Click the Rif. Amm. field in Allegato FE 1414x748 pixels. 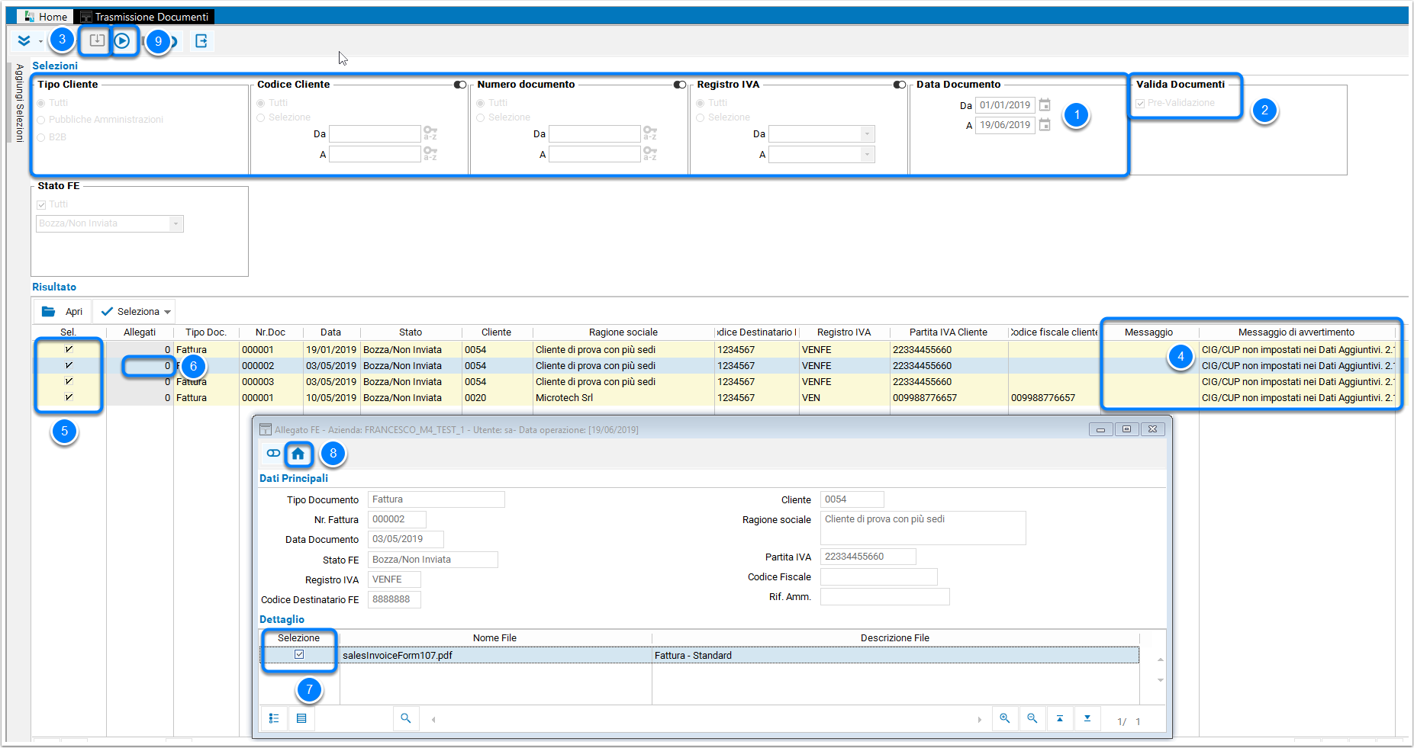click(884, 597)
